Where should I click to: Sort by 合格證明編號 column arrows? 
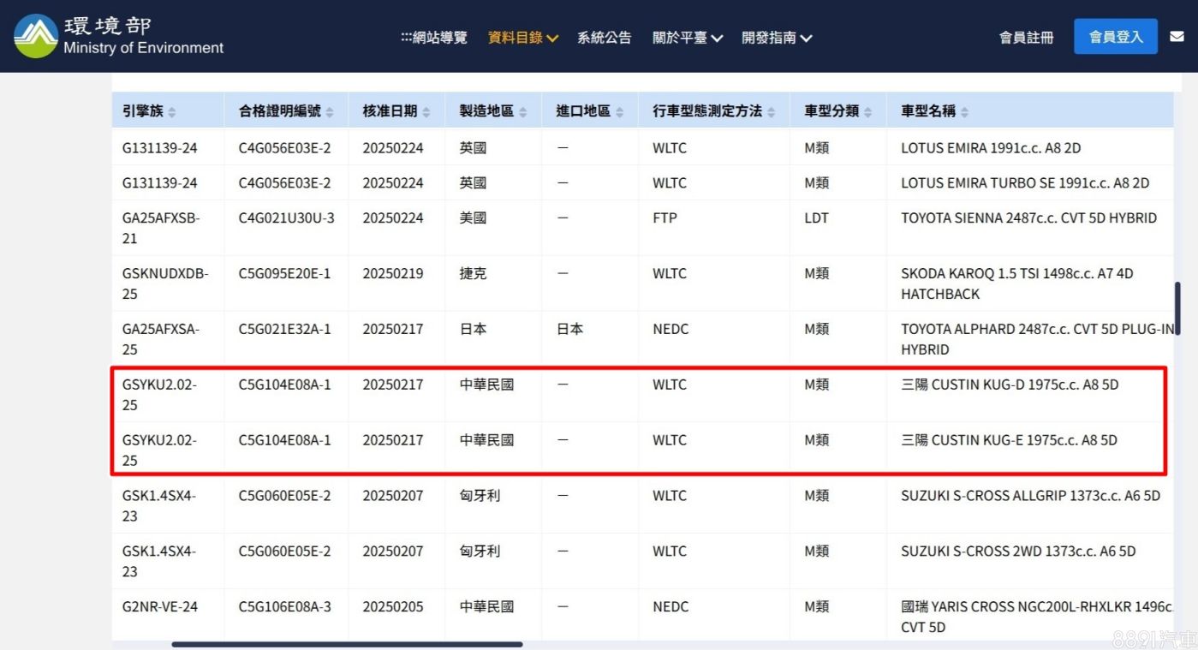(x=330, y=112)
